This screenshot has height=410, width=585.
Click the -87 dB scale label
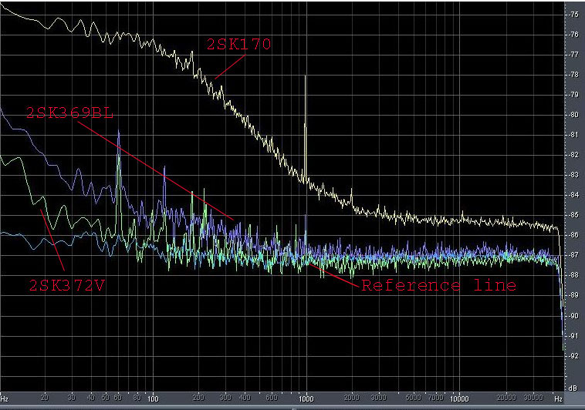(x=573, y=255)
